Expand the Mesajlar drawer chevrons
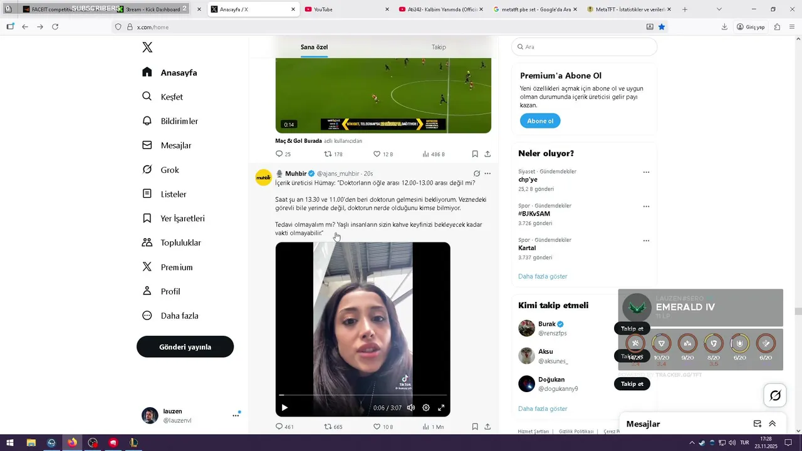The image size is (802, 451). pyautogui.click(x=773, y=424)
